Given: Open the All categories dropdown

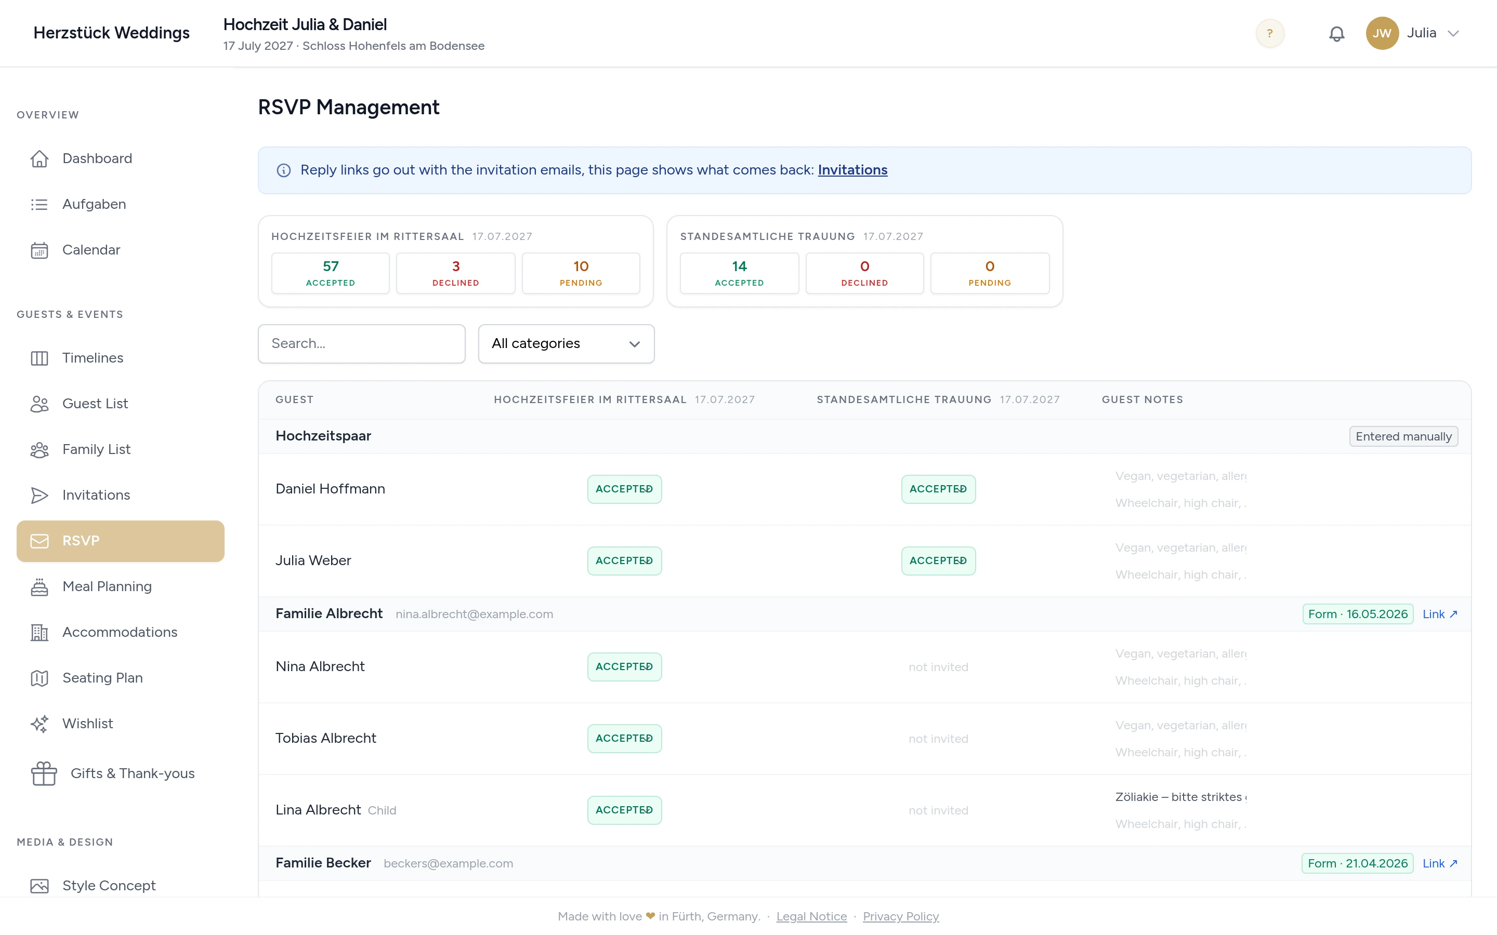Looking at the screenshot, I should 566,344.
